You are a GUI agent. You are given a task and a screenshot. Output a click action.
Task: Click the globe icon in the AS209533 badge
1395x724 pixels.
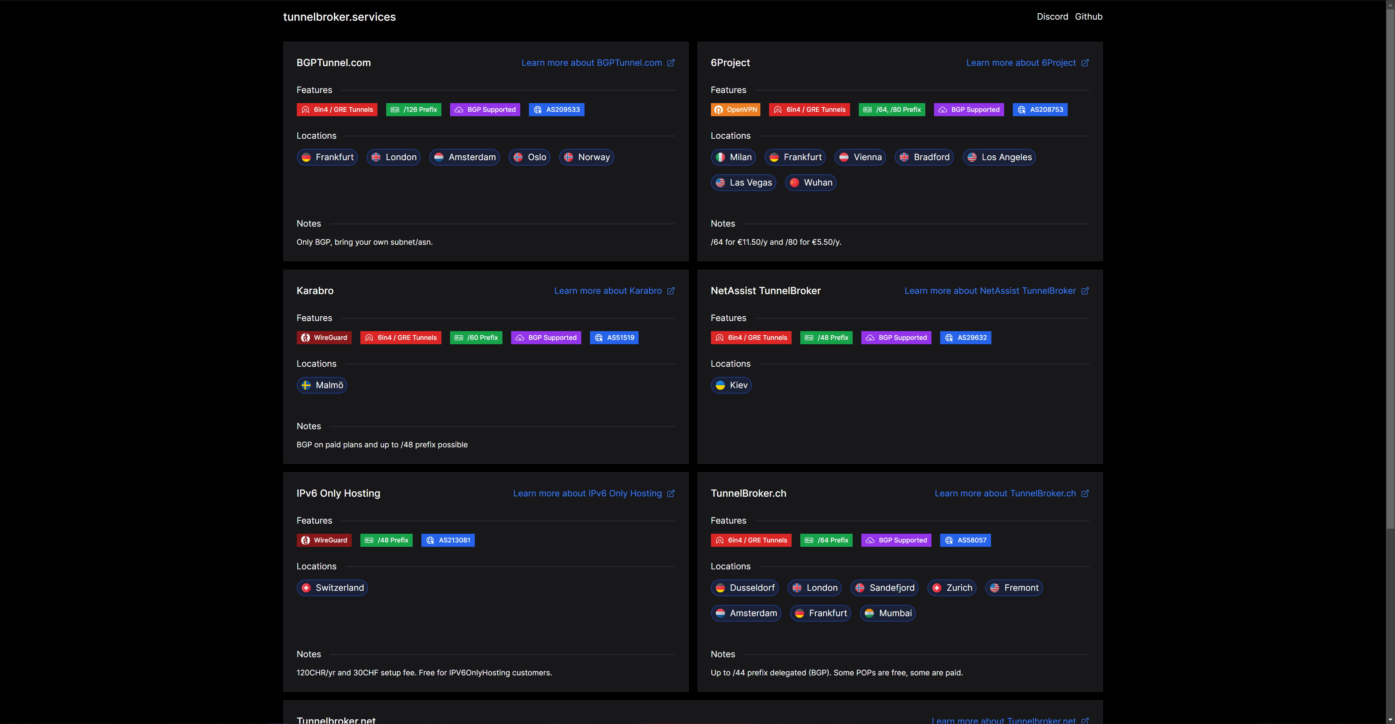tap(538, 110)
